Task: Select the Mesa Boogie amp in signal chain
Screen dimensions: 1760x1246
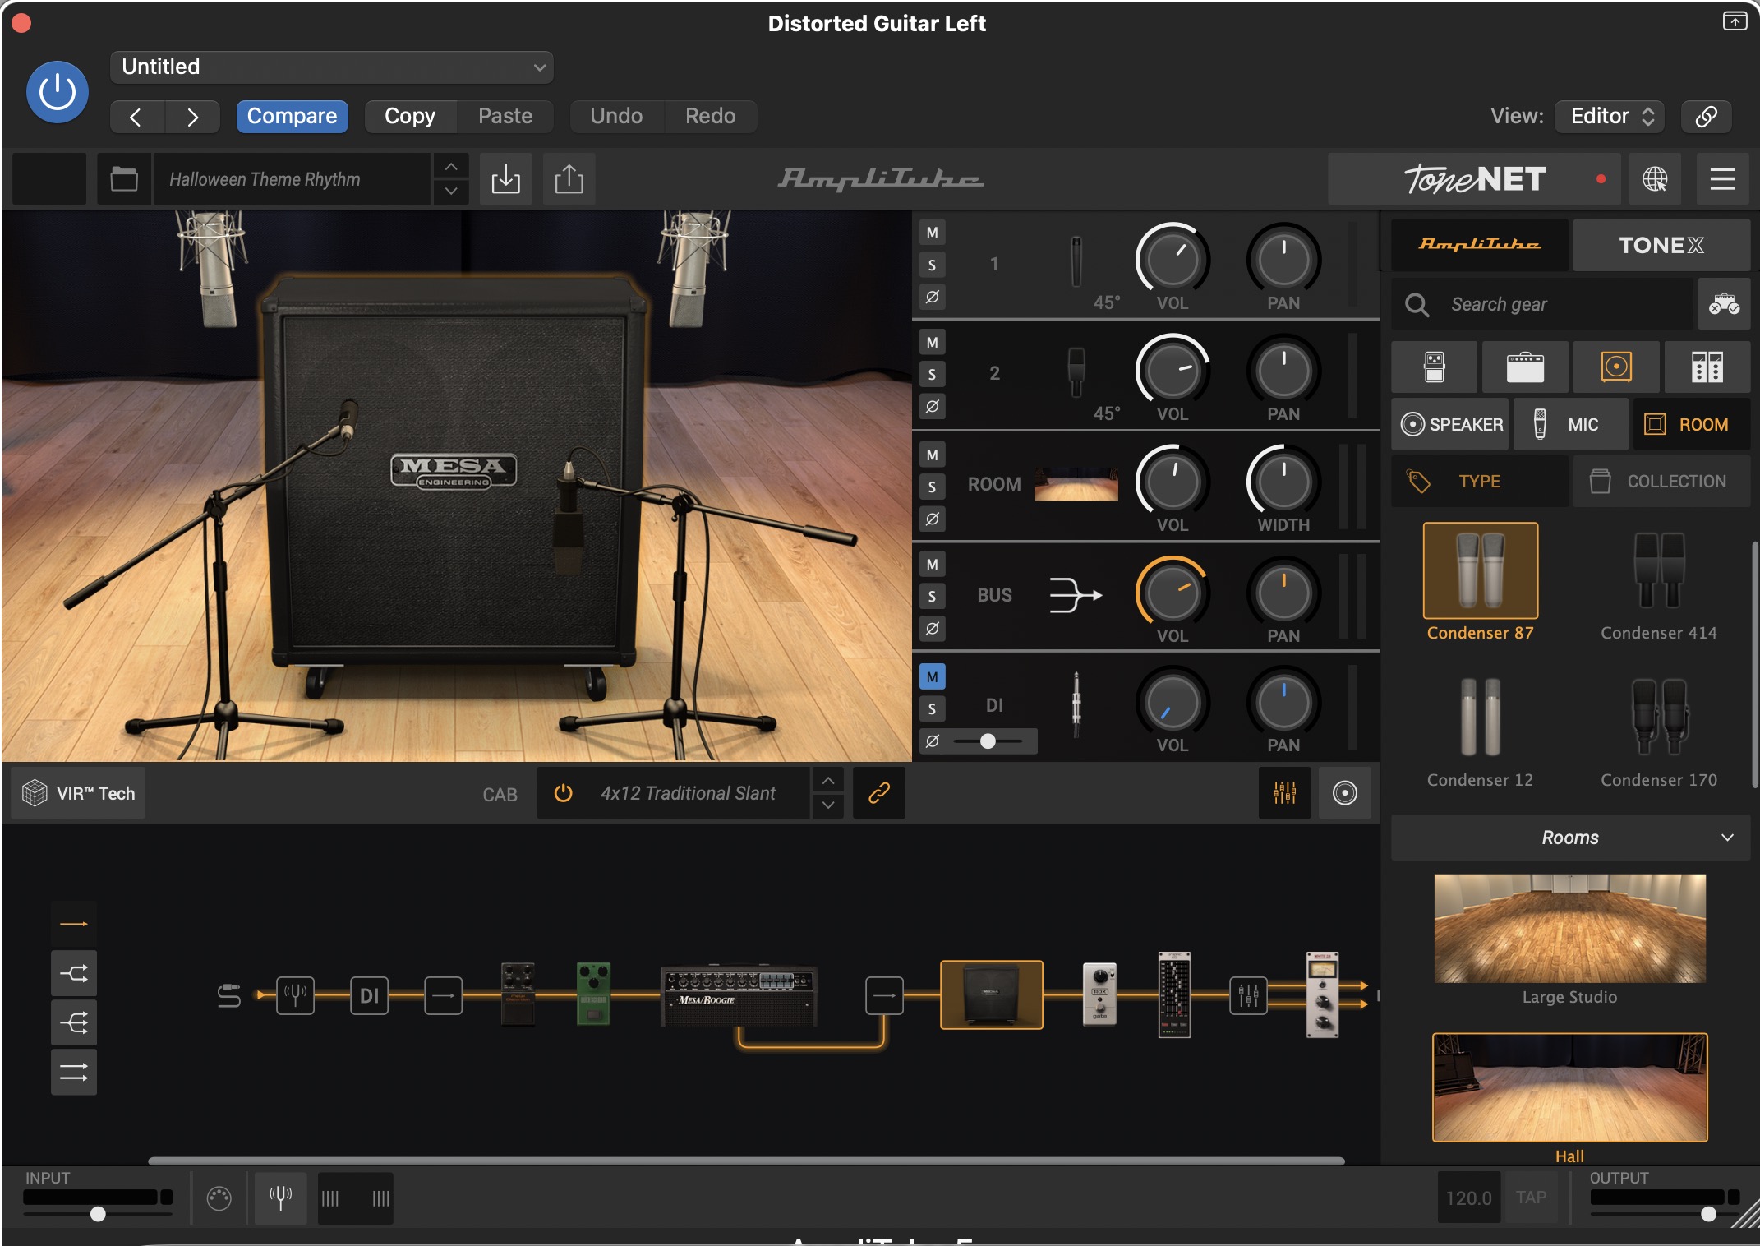Action: (x=739, y=994)
